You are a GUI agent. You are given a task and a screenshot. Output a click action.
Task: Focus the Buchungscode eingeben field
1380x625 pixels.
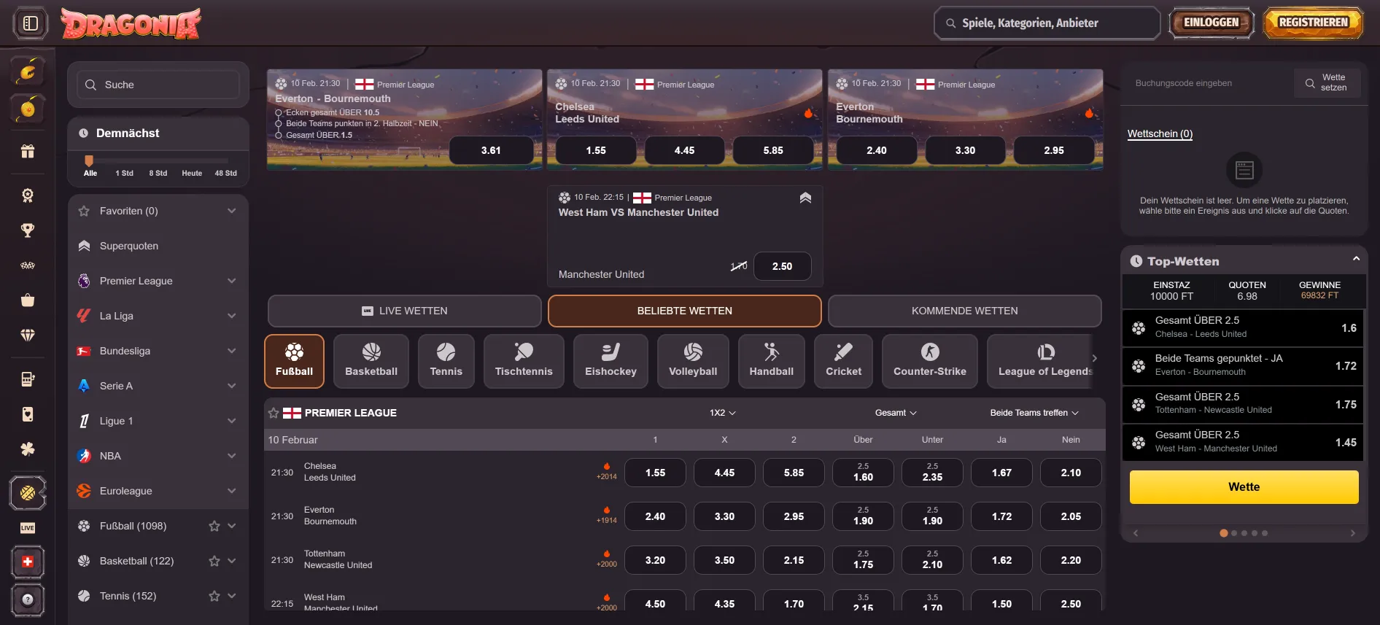(x=1207, y=83)
